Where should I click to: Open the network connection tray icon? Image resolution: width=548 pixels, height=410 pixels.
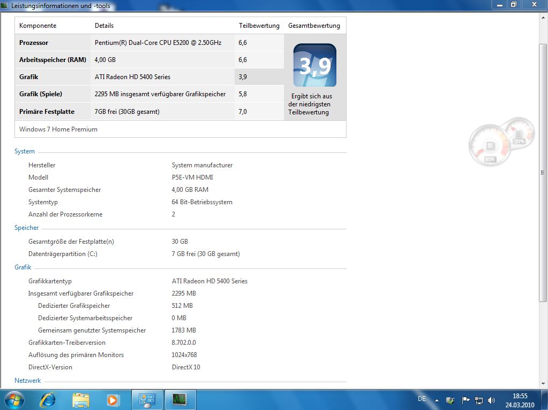pyautogui.click(x=479, y=400)
